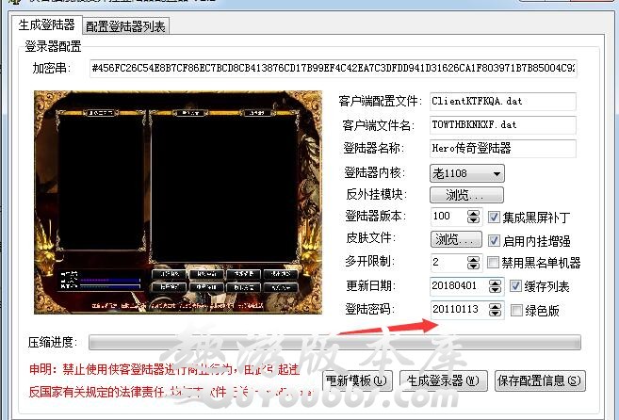
Task: Open the 登陆器内核 dropdown showing 老1108
Action: pyautogui.click(x=467, y=173)
